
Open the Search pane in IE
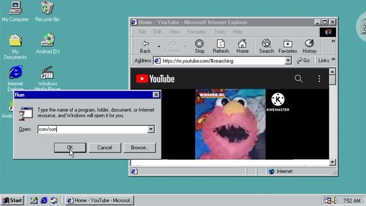coord(266,47)
